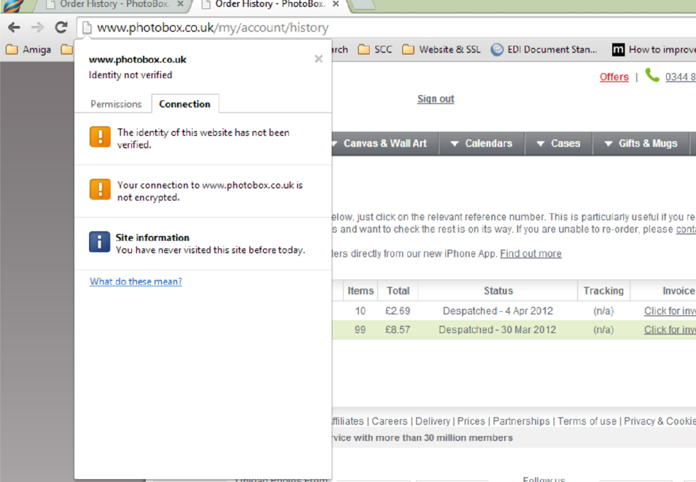Go forward with the forward arrow

pyautogui.click(x=38, y=27)
